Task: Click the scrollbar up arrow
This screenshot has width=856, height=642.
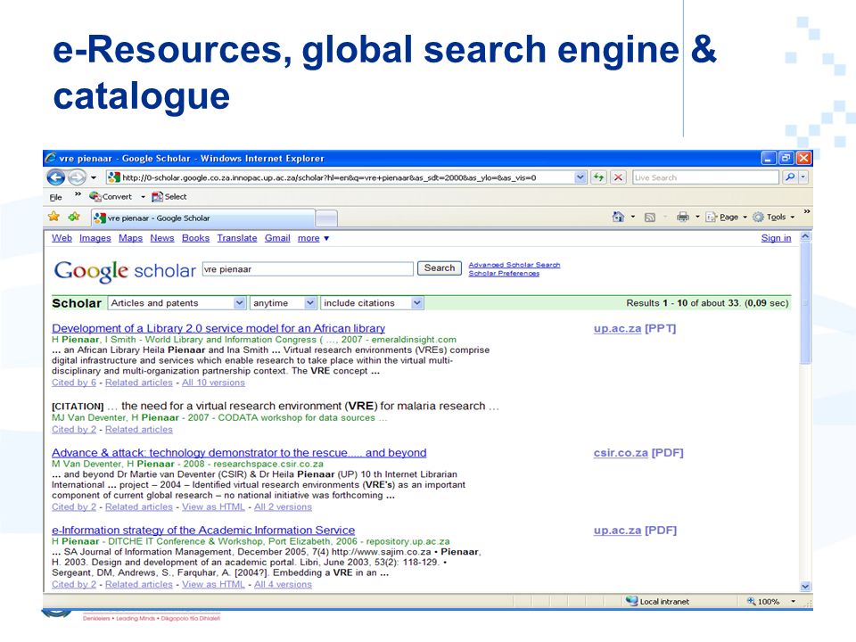Action: pyautogui.click(x=805, y=237)
